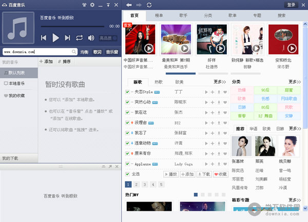Viewport: 308px width, 222px height.
Task: Switch to 首页 tab
Action: pyautogui.click(x=134, y=15)
